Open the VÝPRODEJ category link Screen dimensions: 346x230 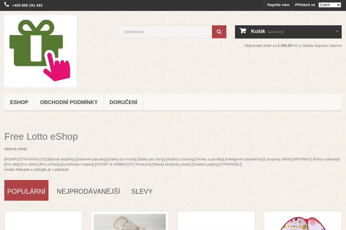[230, 164]
